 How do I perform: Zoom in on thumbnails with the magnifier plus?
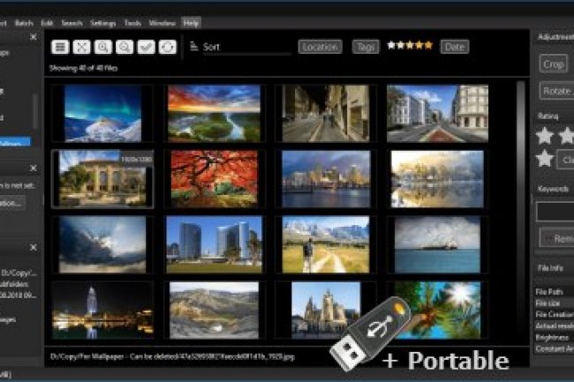[103, 47]
